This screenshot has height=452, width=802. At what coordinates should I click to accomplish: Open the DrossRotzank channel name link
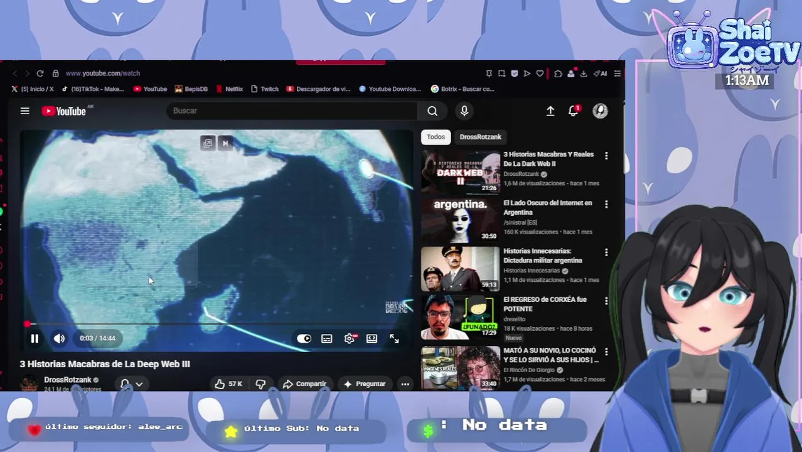coord(68,380)
